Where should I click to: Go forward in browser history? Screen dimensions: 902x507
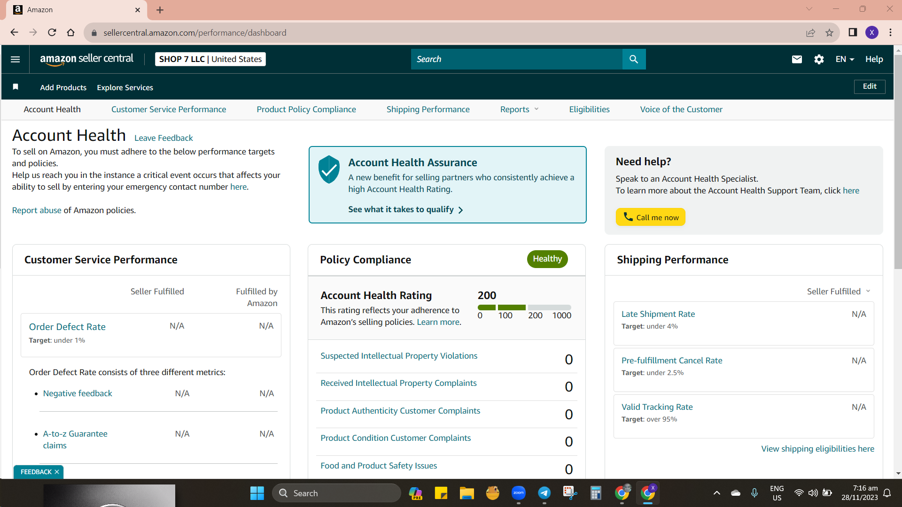[x=33, y=32]
